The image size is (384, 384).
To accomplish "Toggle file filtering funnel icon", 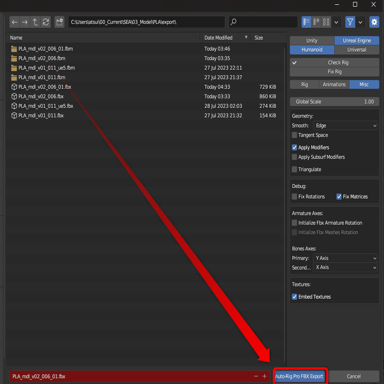I will (350, 22).
